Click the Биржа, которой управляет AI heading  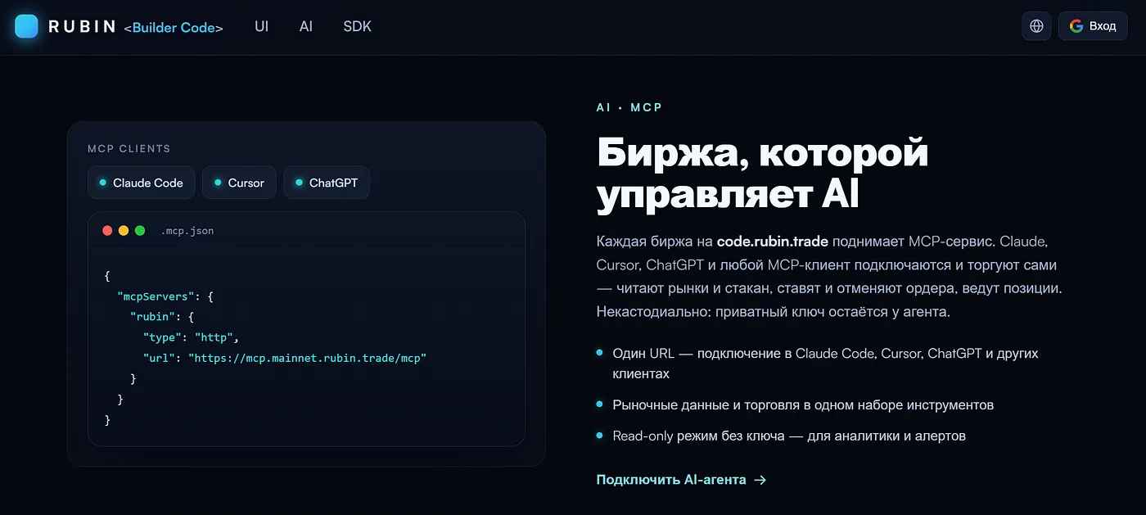[762, 174]
